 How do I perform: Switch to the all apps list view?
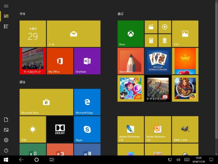coord(6,26)
